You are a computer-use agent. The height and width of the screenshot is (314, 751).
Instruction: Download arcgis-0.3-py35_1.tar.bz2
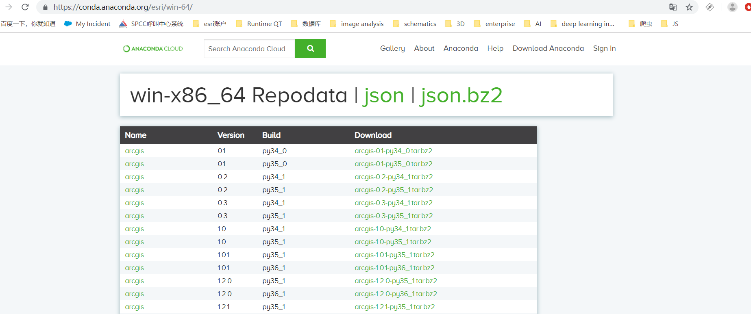point(394,216)
